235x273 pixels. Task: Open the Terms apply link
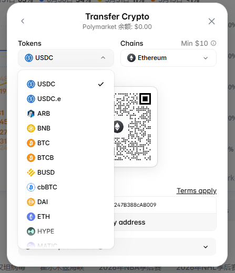(197, 191)
